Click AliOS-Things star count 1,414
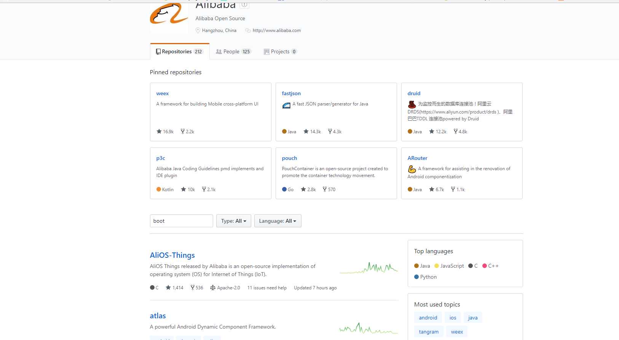 pyautogui.click(x=174, y=288)
